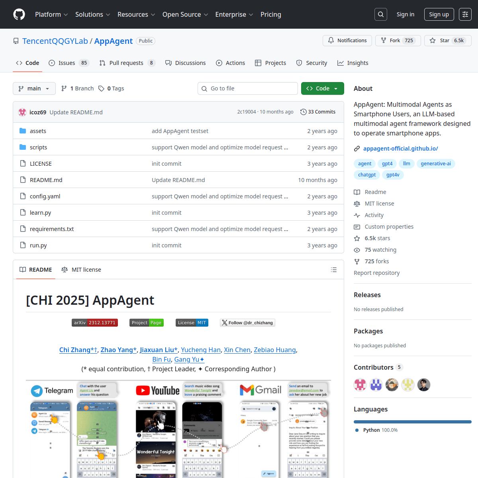Click the 75 watching eye icon

click(x=357, y=250)
